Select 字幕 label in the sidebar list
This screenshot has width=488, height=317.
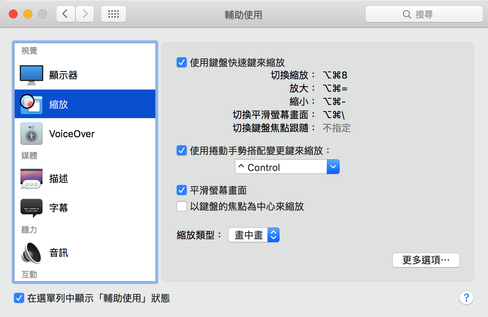tap(59, 208)
